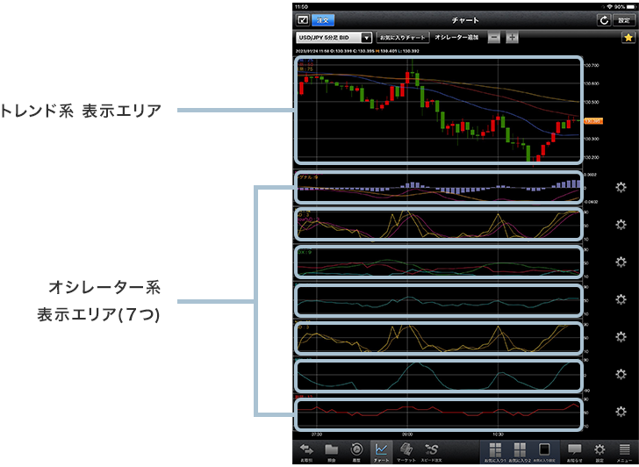Remove an oscillator with minus button
Screen dimensions: 639x467
494,38
